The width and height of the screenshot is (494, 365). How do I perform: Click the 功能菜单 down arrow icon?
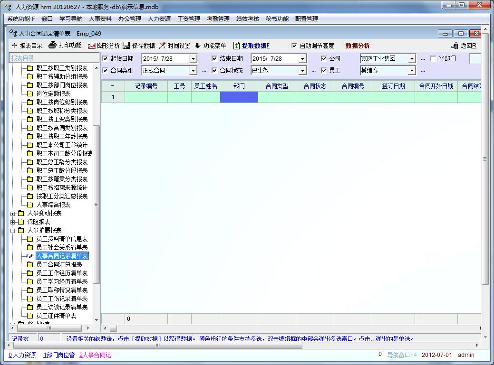[x=198, y=46]
